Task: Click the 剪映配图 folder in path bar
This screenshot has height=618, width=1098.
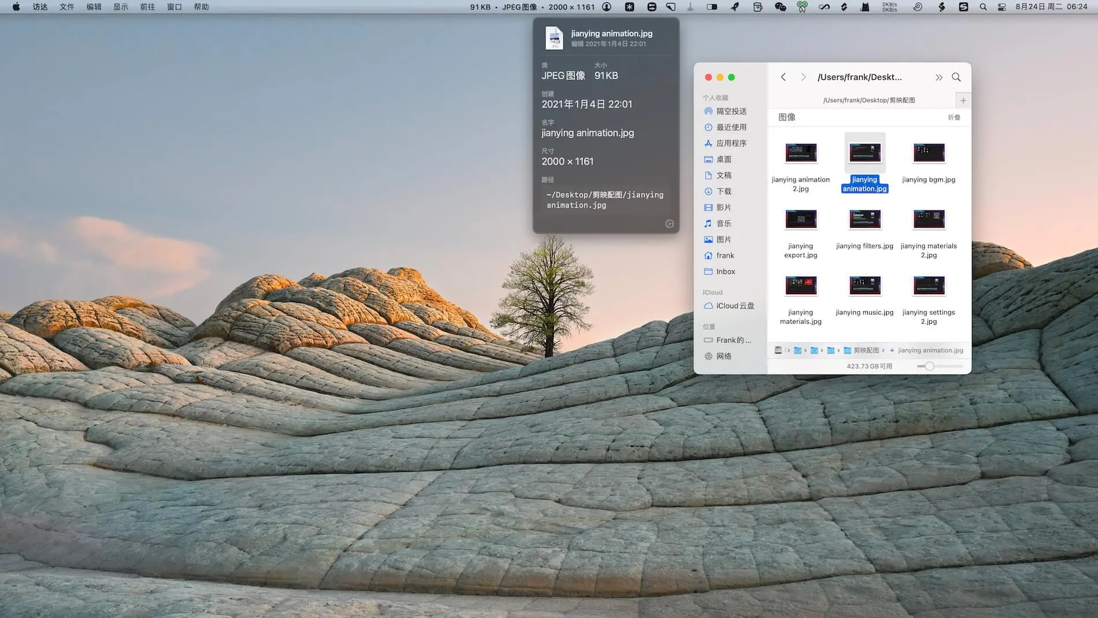Action: [861, 350]
